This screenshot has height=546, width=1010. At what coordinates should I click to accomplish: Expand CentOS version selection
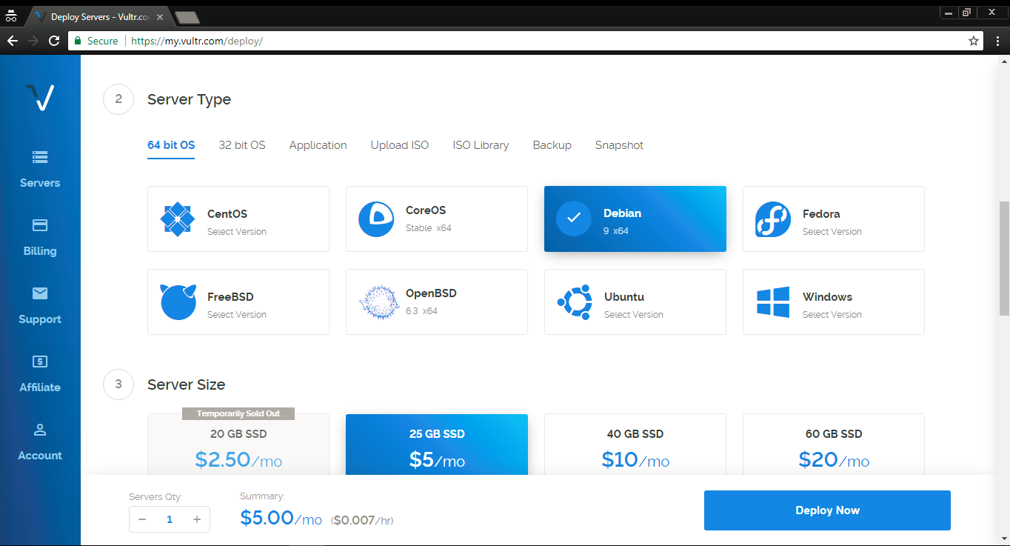tap(238, 219)
